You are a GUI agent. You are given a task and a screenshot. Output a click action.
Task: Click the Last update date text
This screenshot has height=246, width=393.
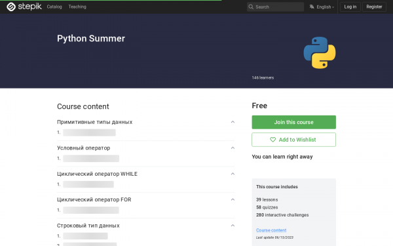[274, 237]
